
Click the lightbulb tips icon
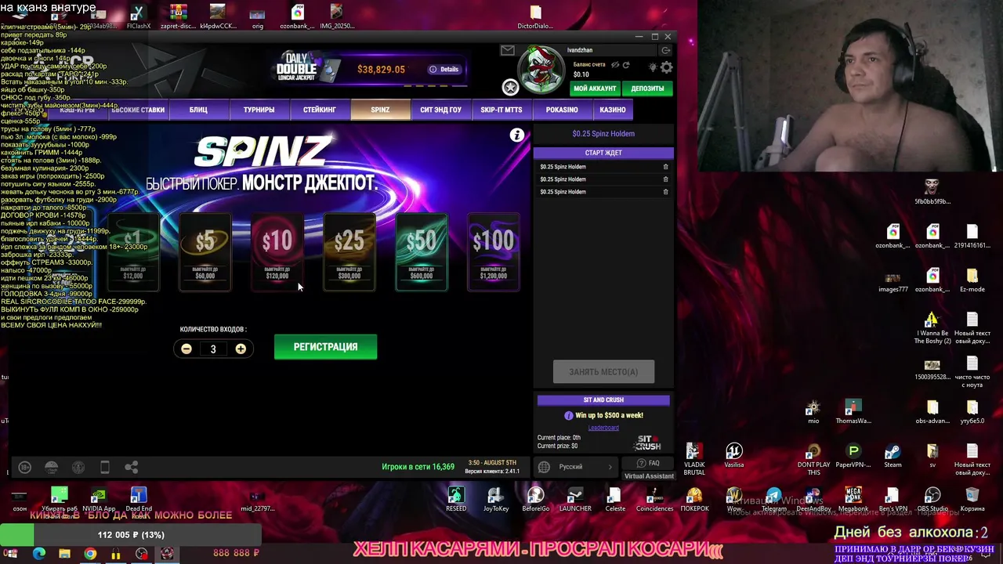pos(653,67)
